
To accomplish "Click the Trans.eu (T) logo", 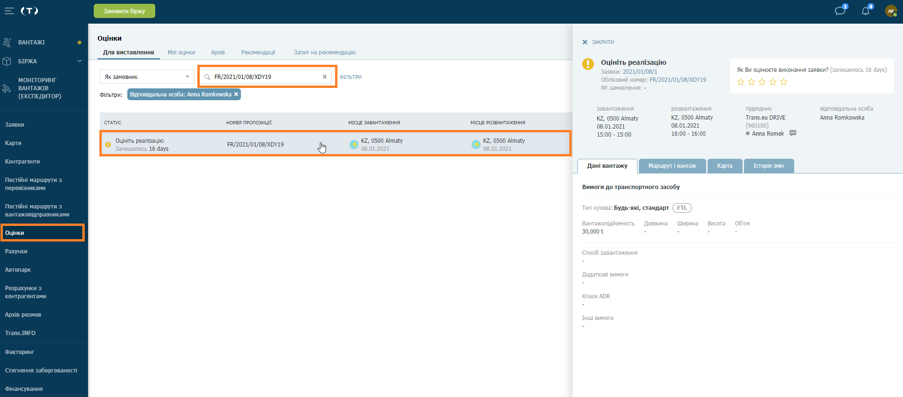I will pyautogui.click(x=29, y=11).
